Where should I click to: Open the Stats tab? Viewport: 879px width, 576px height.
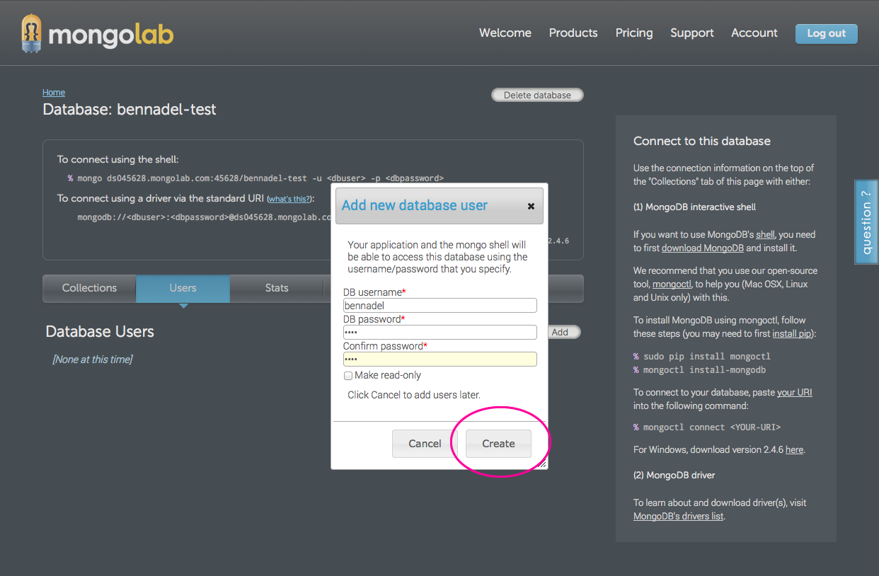click(x=276, y=288)
